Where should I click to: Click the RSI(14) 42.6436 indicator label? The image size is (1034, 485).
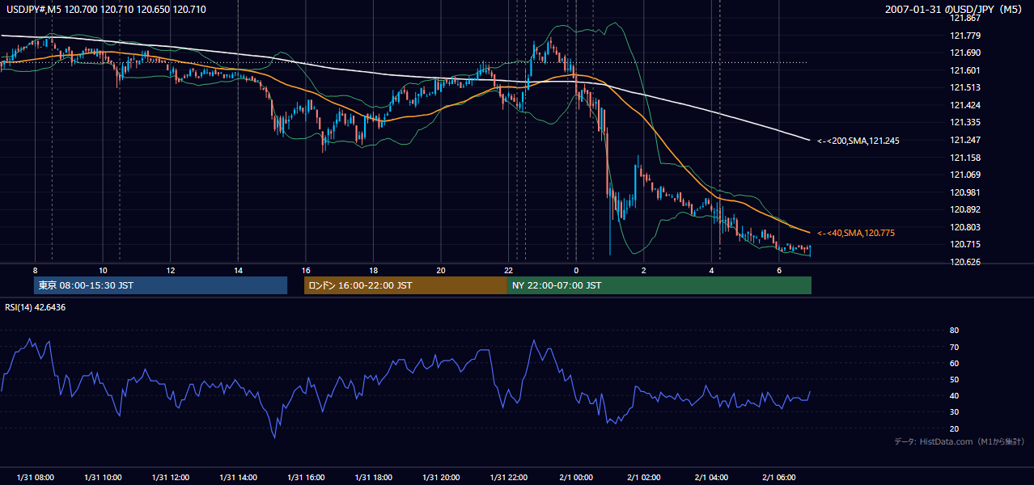tap(36, 307)
